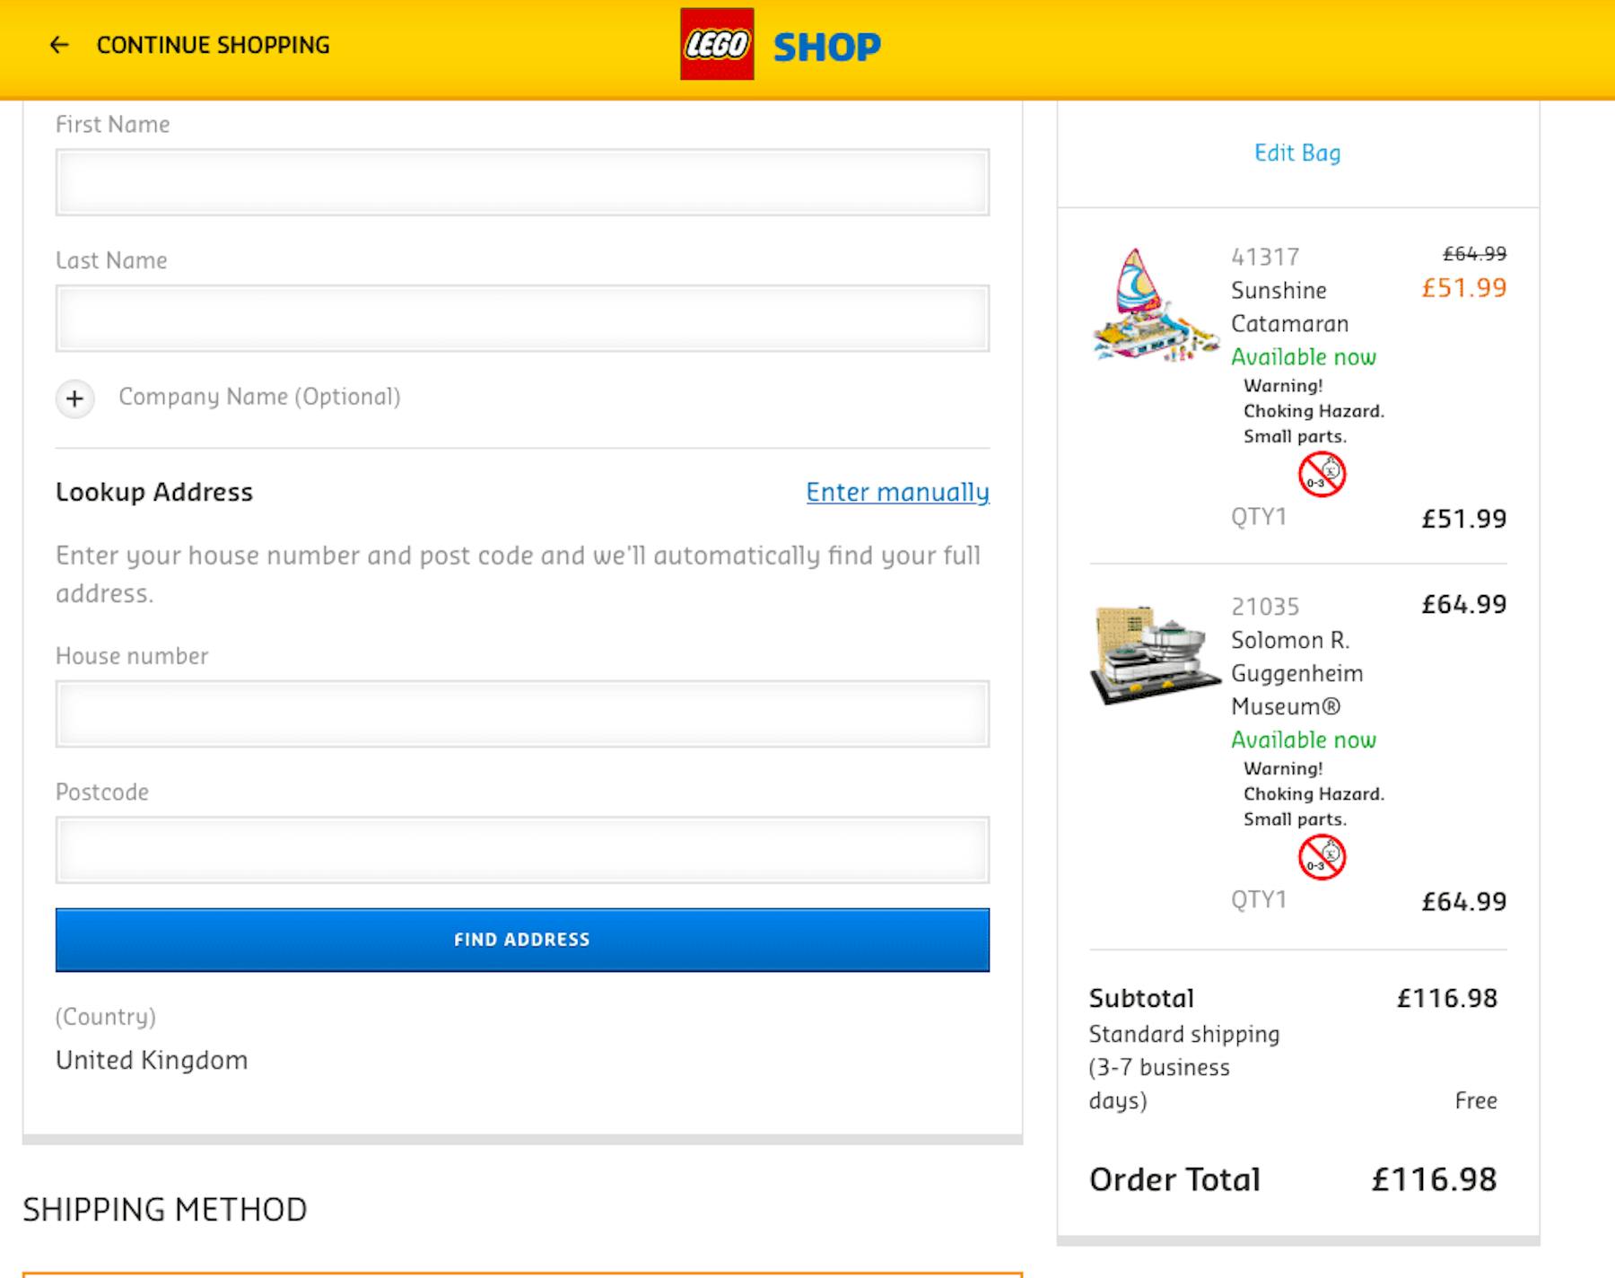Click the SHOP logo text
This screenshot has width=1615, height=1278.
pyautogui.click(x=826, y=47)
